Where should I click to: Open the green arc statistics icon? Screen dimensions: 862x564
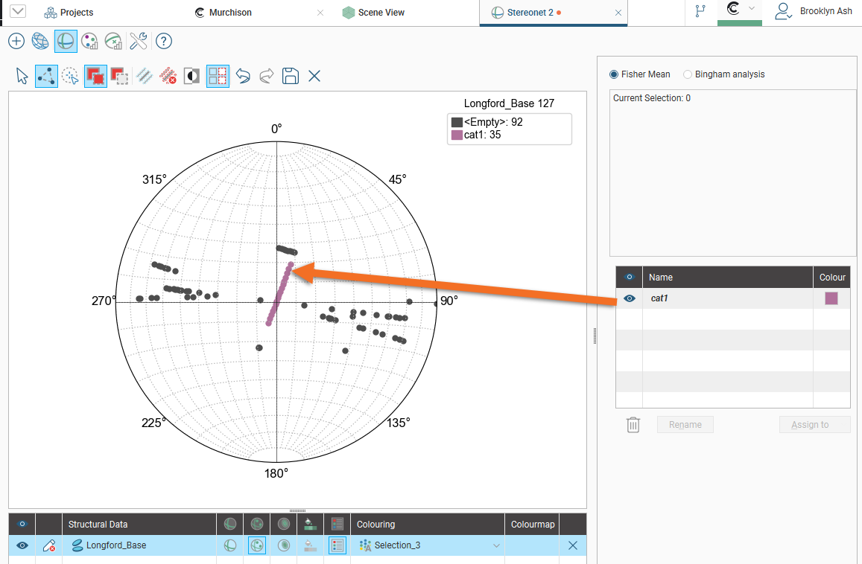tap(113, 41)
